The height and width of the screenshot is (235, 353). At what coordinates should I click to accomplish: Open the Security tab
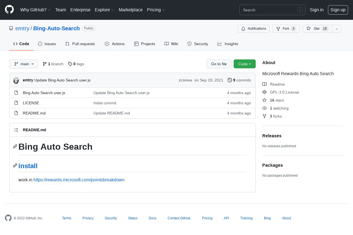point(198,44)
